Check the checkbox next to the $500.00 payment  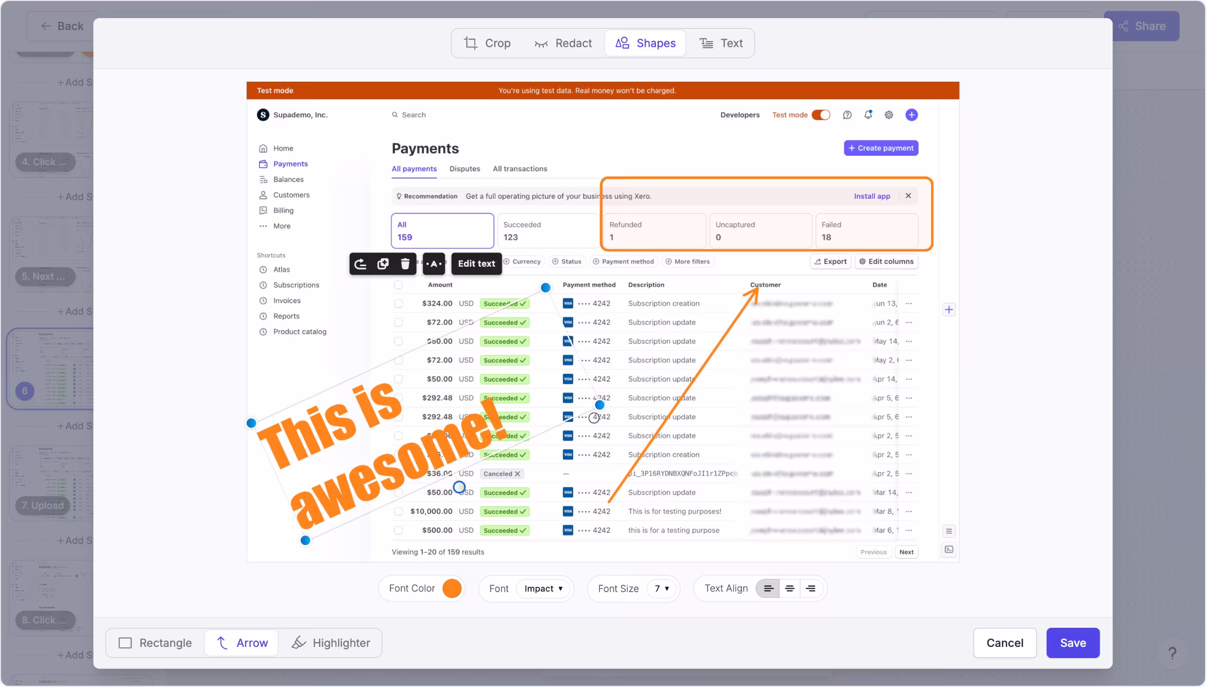(x=398, y=530)
